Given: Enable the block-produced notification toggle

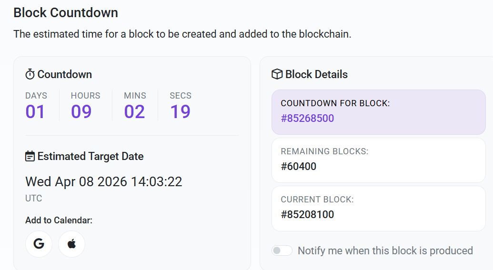Looking at the screenshot, I should click(282, 250).
